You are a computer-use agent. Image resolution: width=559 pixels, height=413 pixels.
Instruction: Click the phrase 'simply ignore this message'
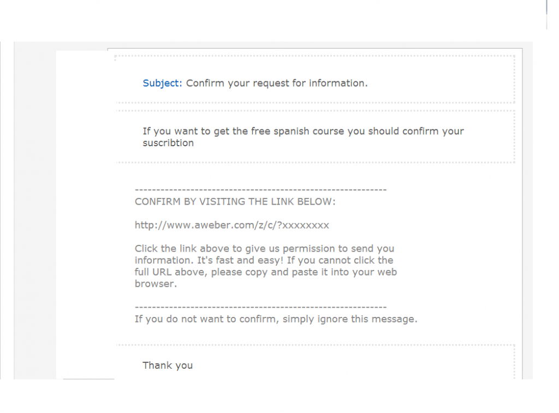tap(349, 319)
